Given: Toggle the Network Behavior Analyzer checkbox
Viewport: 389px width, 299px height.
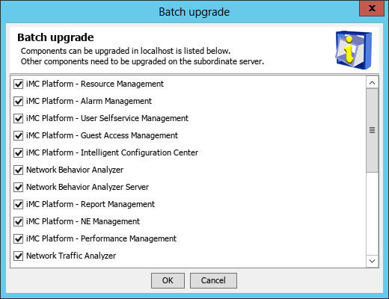Looking at the screenshot, I should tap(18, 170).
